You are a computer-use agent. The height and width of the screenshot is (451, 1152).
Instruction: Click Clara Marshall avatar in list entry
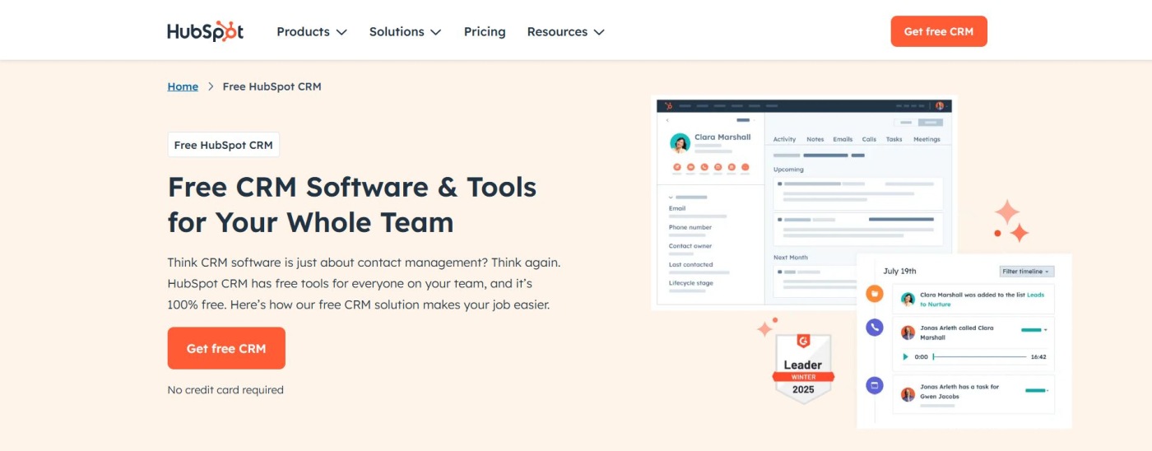tap(908, 300)
